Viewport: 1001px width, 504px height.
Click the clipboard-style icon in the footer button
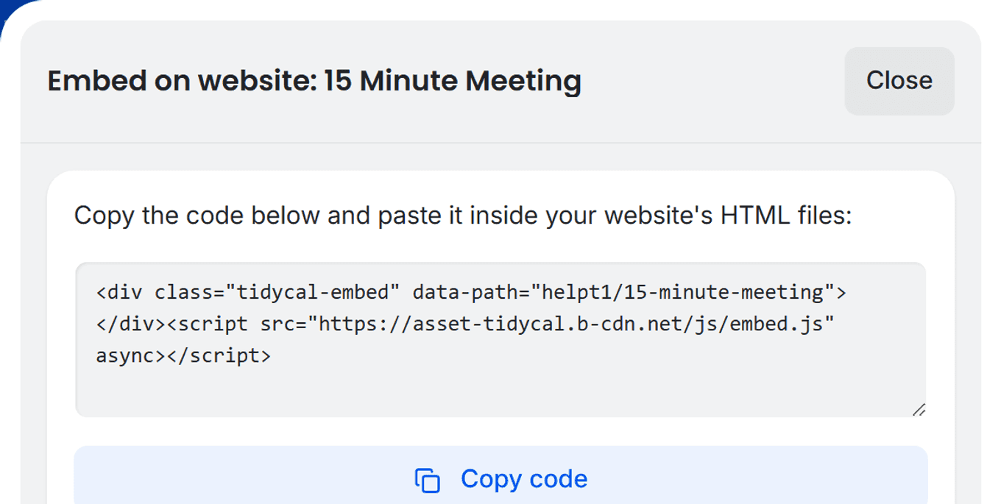pos(427,479)
